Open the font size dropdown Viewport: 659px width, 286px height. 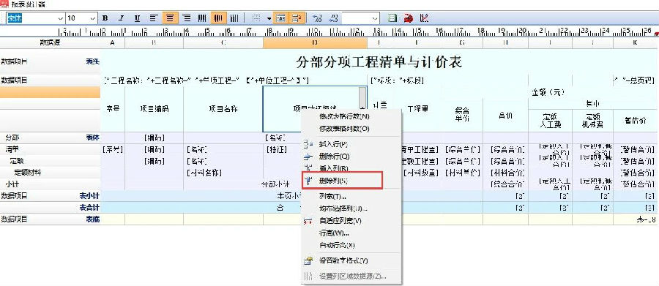pyautogui.click(x=92, y=18)
